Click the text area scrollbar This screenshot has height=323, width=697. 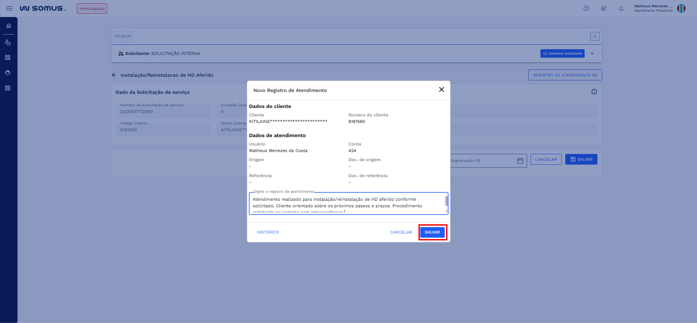446,201
